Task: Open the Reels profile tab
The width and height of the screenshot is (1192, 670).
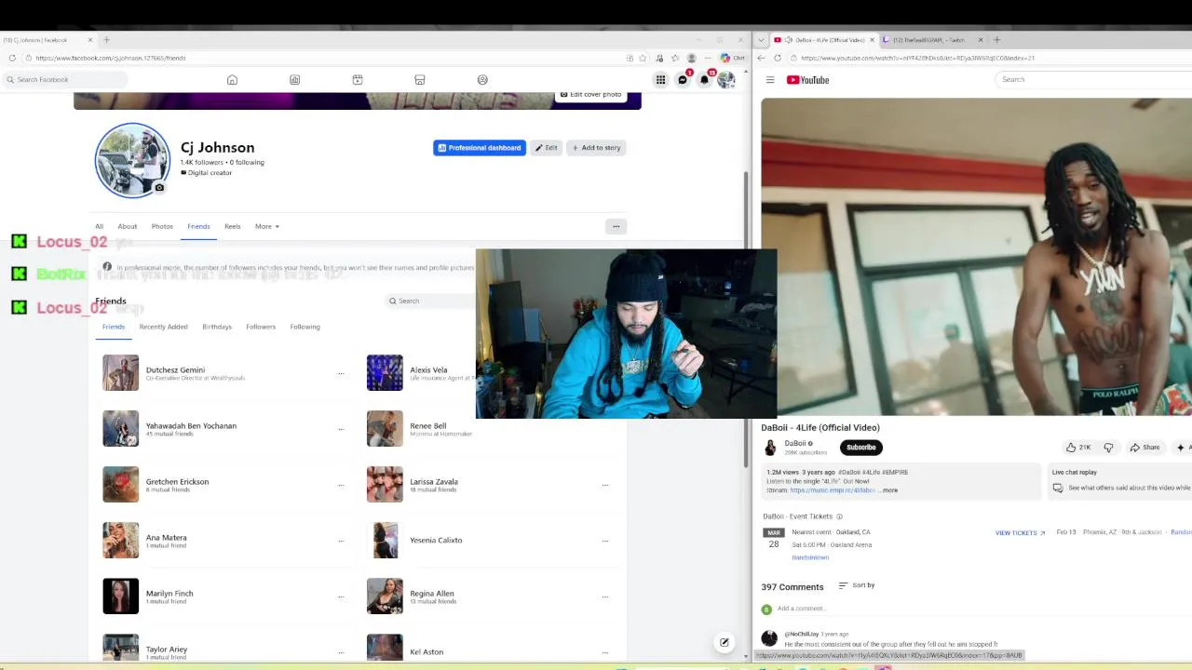Action: (x=232, y=226)
